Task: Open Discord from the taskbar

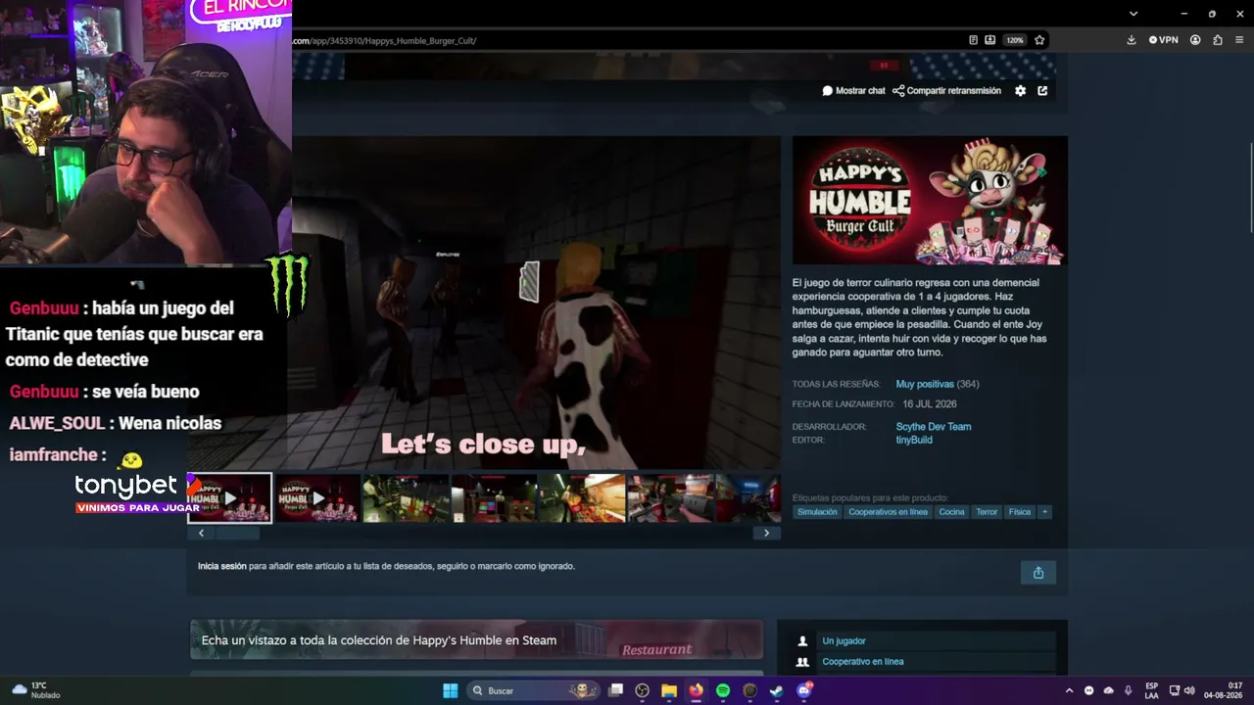Action: pos(804,690)
